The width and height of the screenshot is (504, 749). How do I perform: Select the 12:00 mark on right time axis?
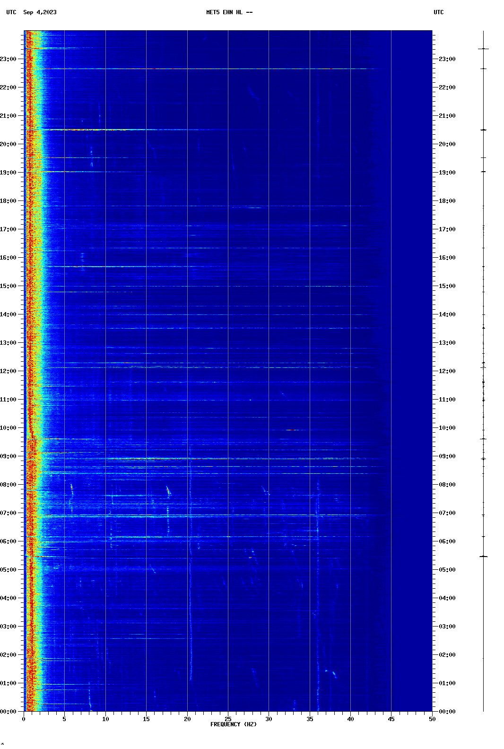pyautogui.click(x=447, y=371)
